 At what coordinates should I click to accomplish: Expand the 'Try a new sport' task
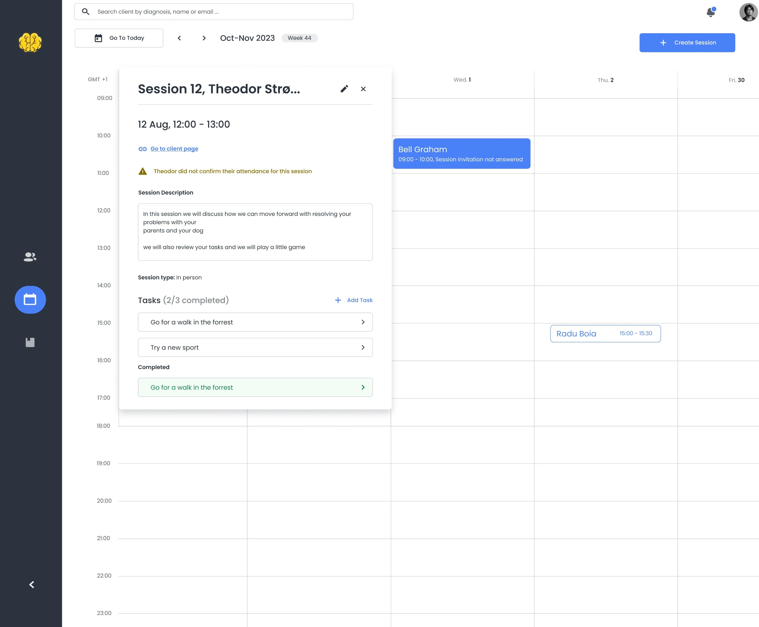pos(255,347)
